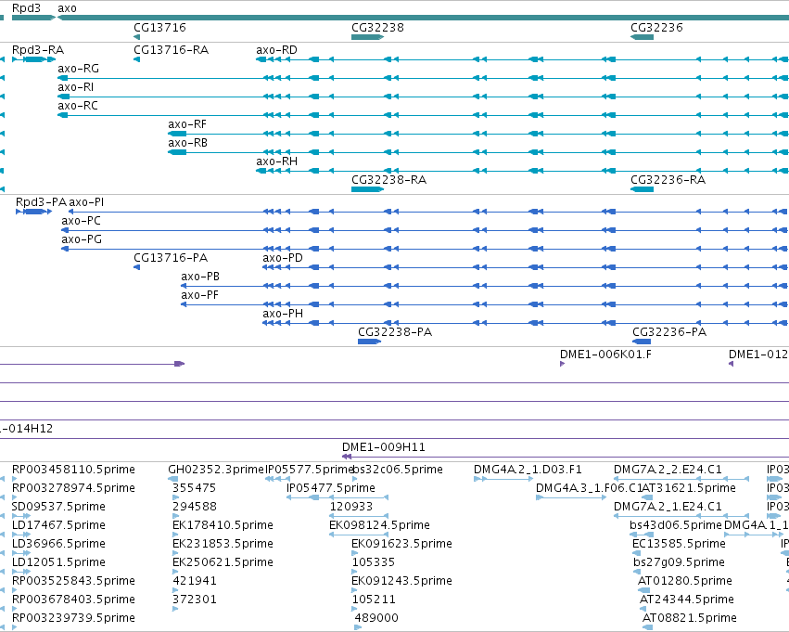Image resolution: width=789 pixels, height=632 pixels.
Task: Click the axo-RH transcript label
Action: point(276,161)
